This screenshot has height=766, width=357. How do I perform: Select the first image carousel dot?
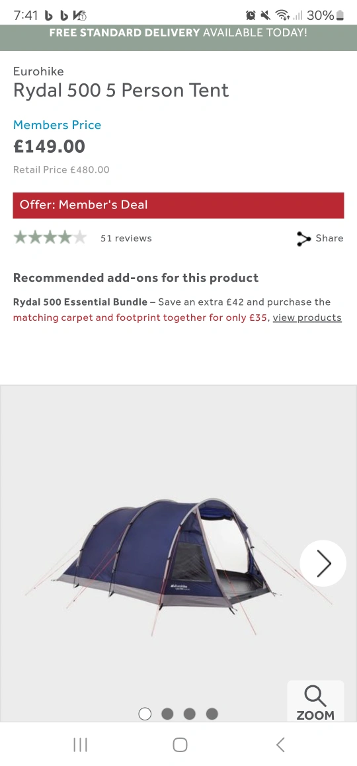click(x=145, y=714)
